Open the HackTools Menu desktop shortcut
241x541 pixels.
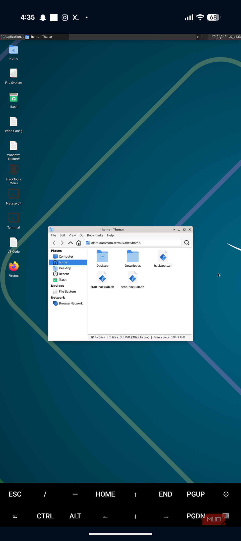tap(14, 175)
